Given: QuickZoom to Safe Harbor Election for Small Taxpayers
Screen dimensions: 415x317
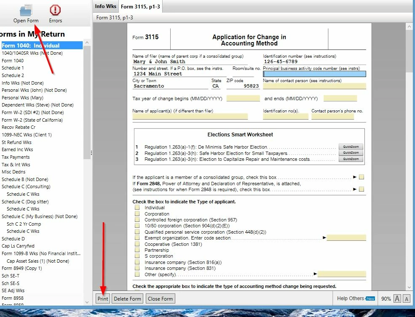Looking at the screenshot, I should [x=351, y=153].
